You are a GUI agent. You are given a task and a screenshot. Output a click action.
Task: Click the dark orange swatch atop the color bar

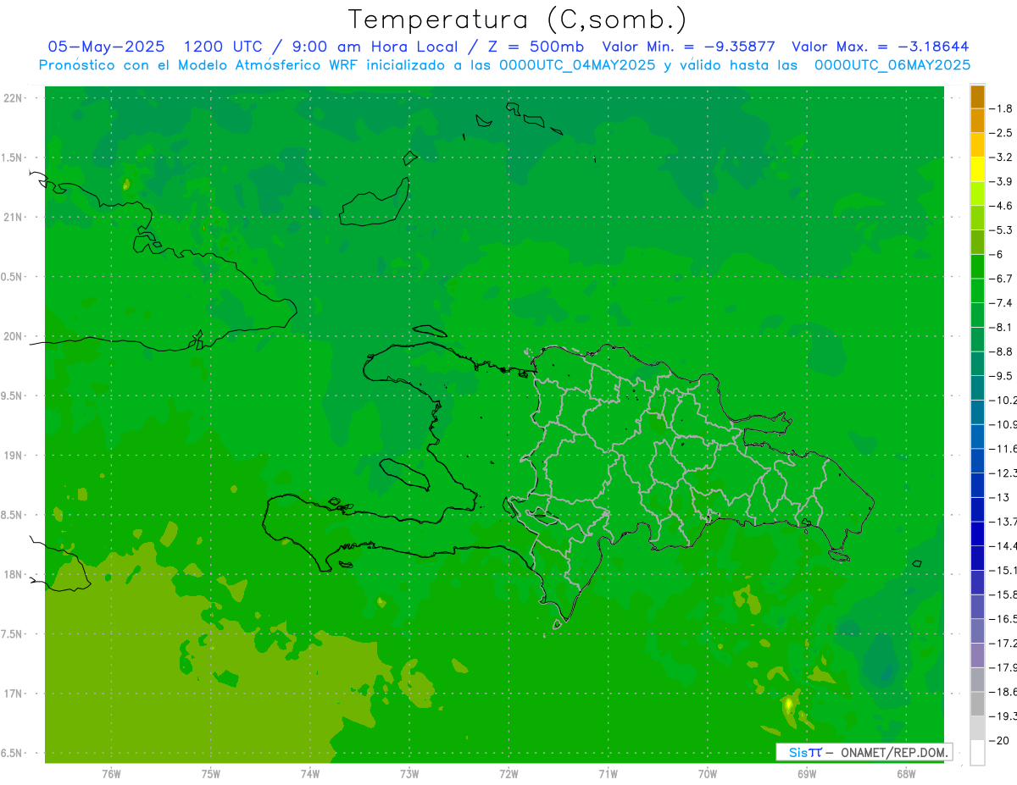pyautogui.click(x=977, y=97)
